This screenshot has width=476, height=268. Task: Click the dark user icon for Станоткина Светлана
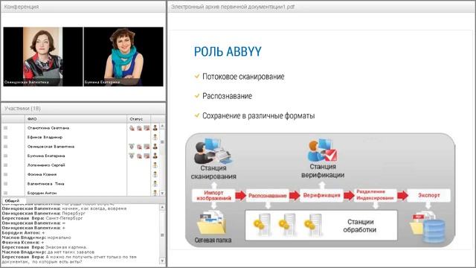coord(155,128)
